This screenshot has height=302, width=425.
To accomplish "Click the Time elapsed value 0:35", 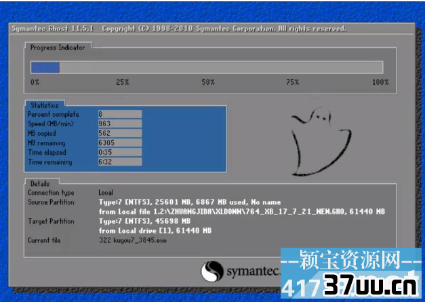I will (x=120, y=152).
